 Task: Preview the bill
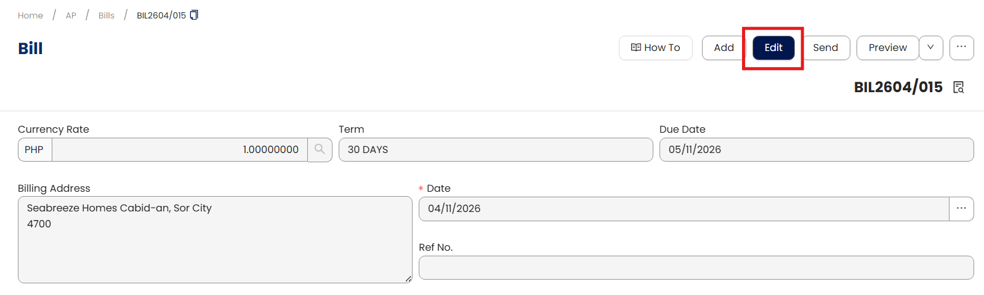coord(887,47)
